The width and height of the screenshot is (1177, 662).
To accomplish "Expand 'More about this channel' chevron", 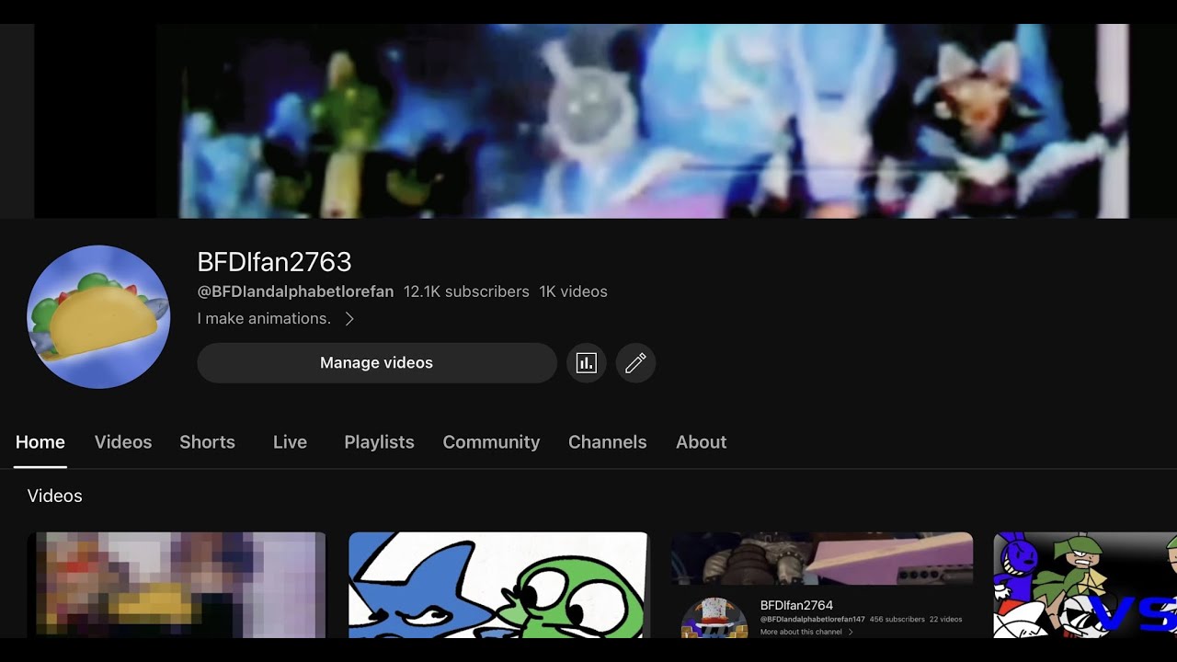I will [x=851, y=632].
